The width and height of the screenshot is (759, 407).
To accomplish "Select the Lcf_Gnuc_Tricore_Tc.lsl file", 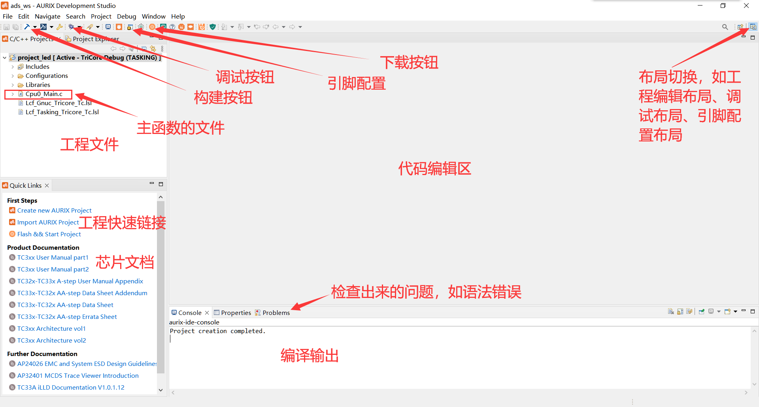I will 59,103.
